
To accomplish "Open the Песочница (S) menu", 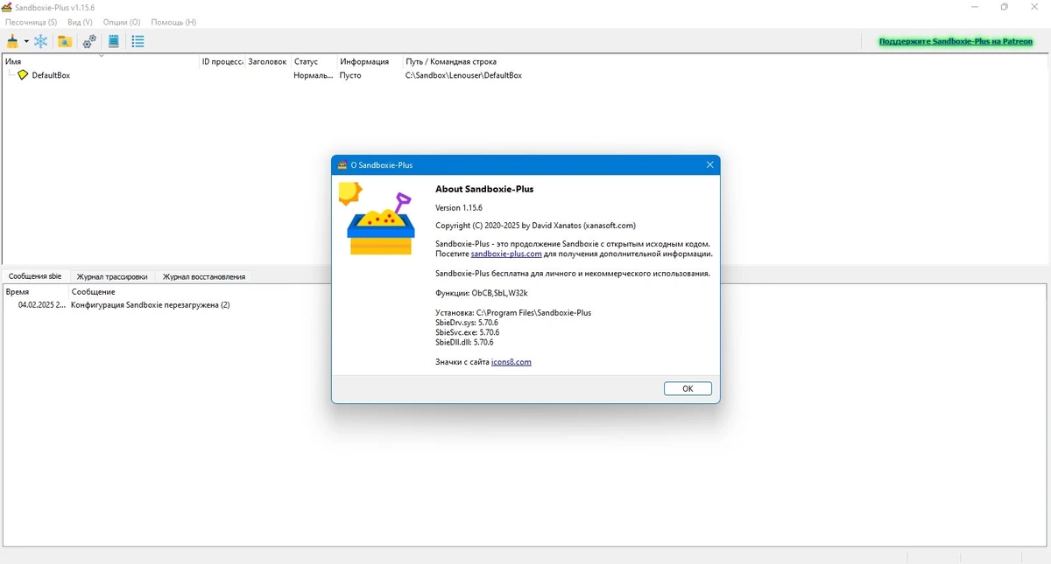I will pyautogui.click(x=32, y=22).
